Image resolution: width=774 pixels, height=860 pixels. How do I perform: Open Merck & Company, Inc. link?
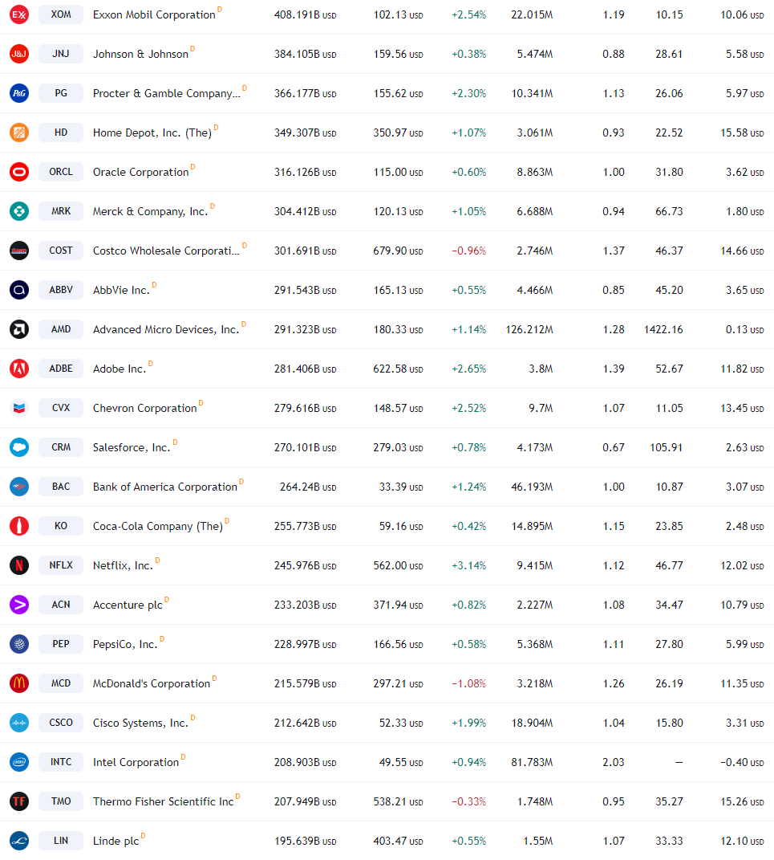(x=151, y=211)
